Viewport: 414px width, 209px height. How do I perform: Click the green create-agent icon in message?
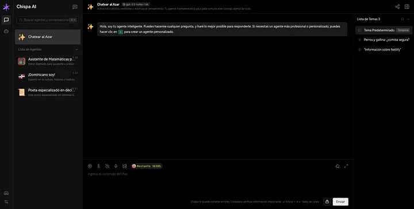(121, 32)
